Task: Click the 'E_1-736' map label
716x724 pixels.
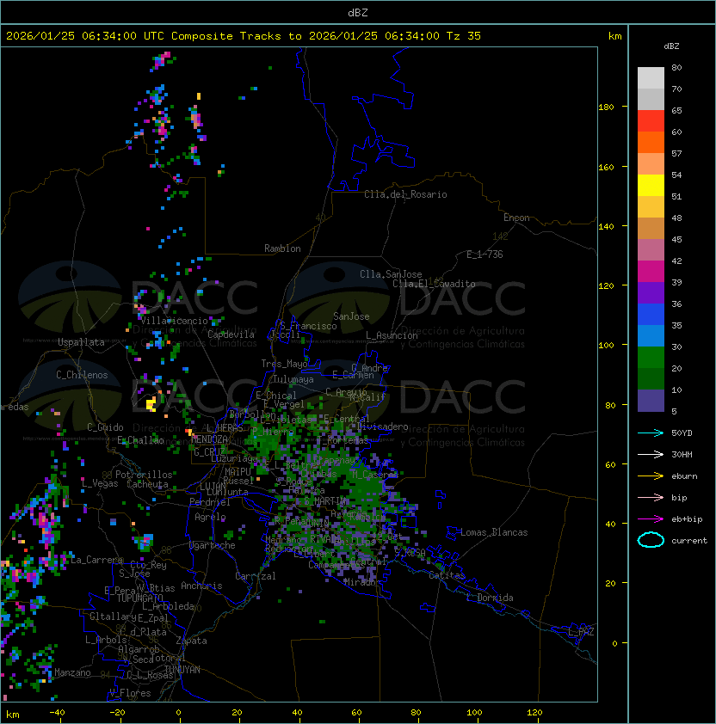Action: point(485,255)
